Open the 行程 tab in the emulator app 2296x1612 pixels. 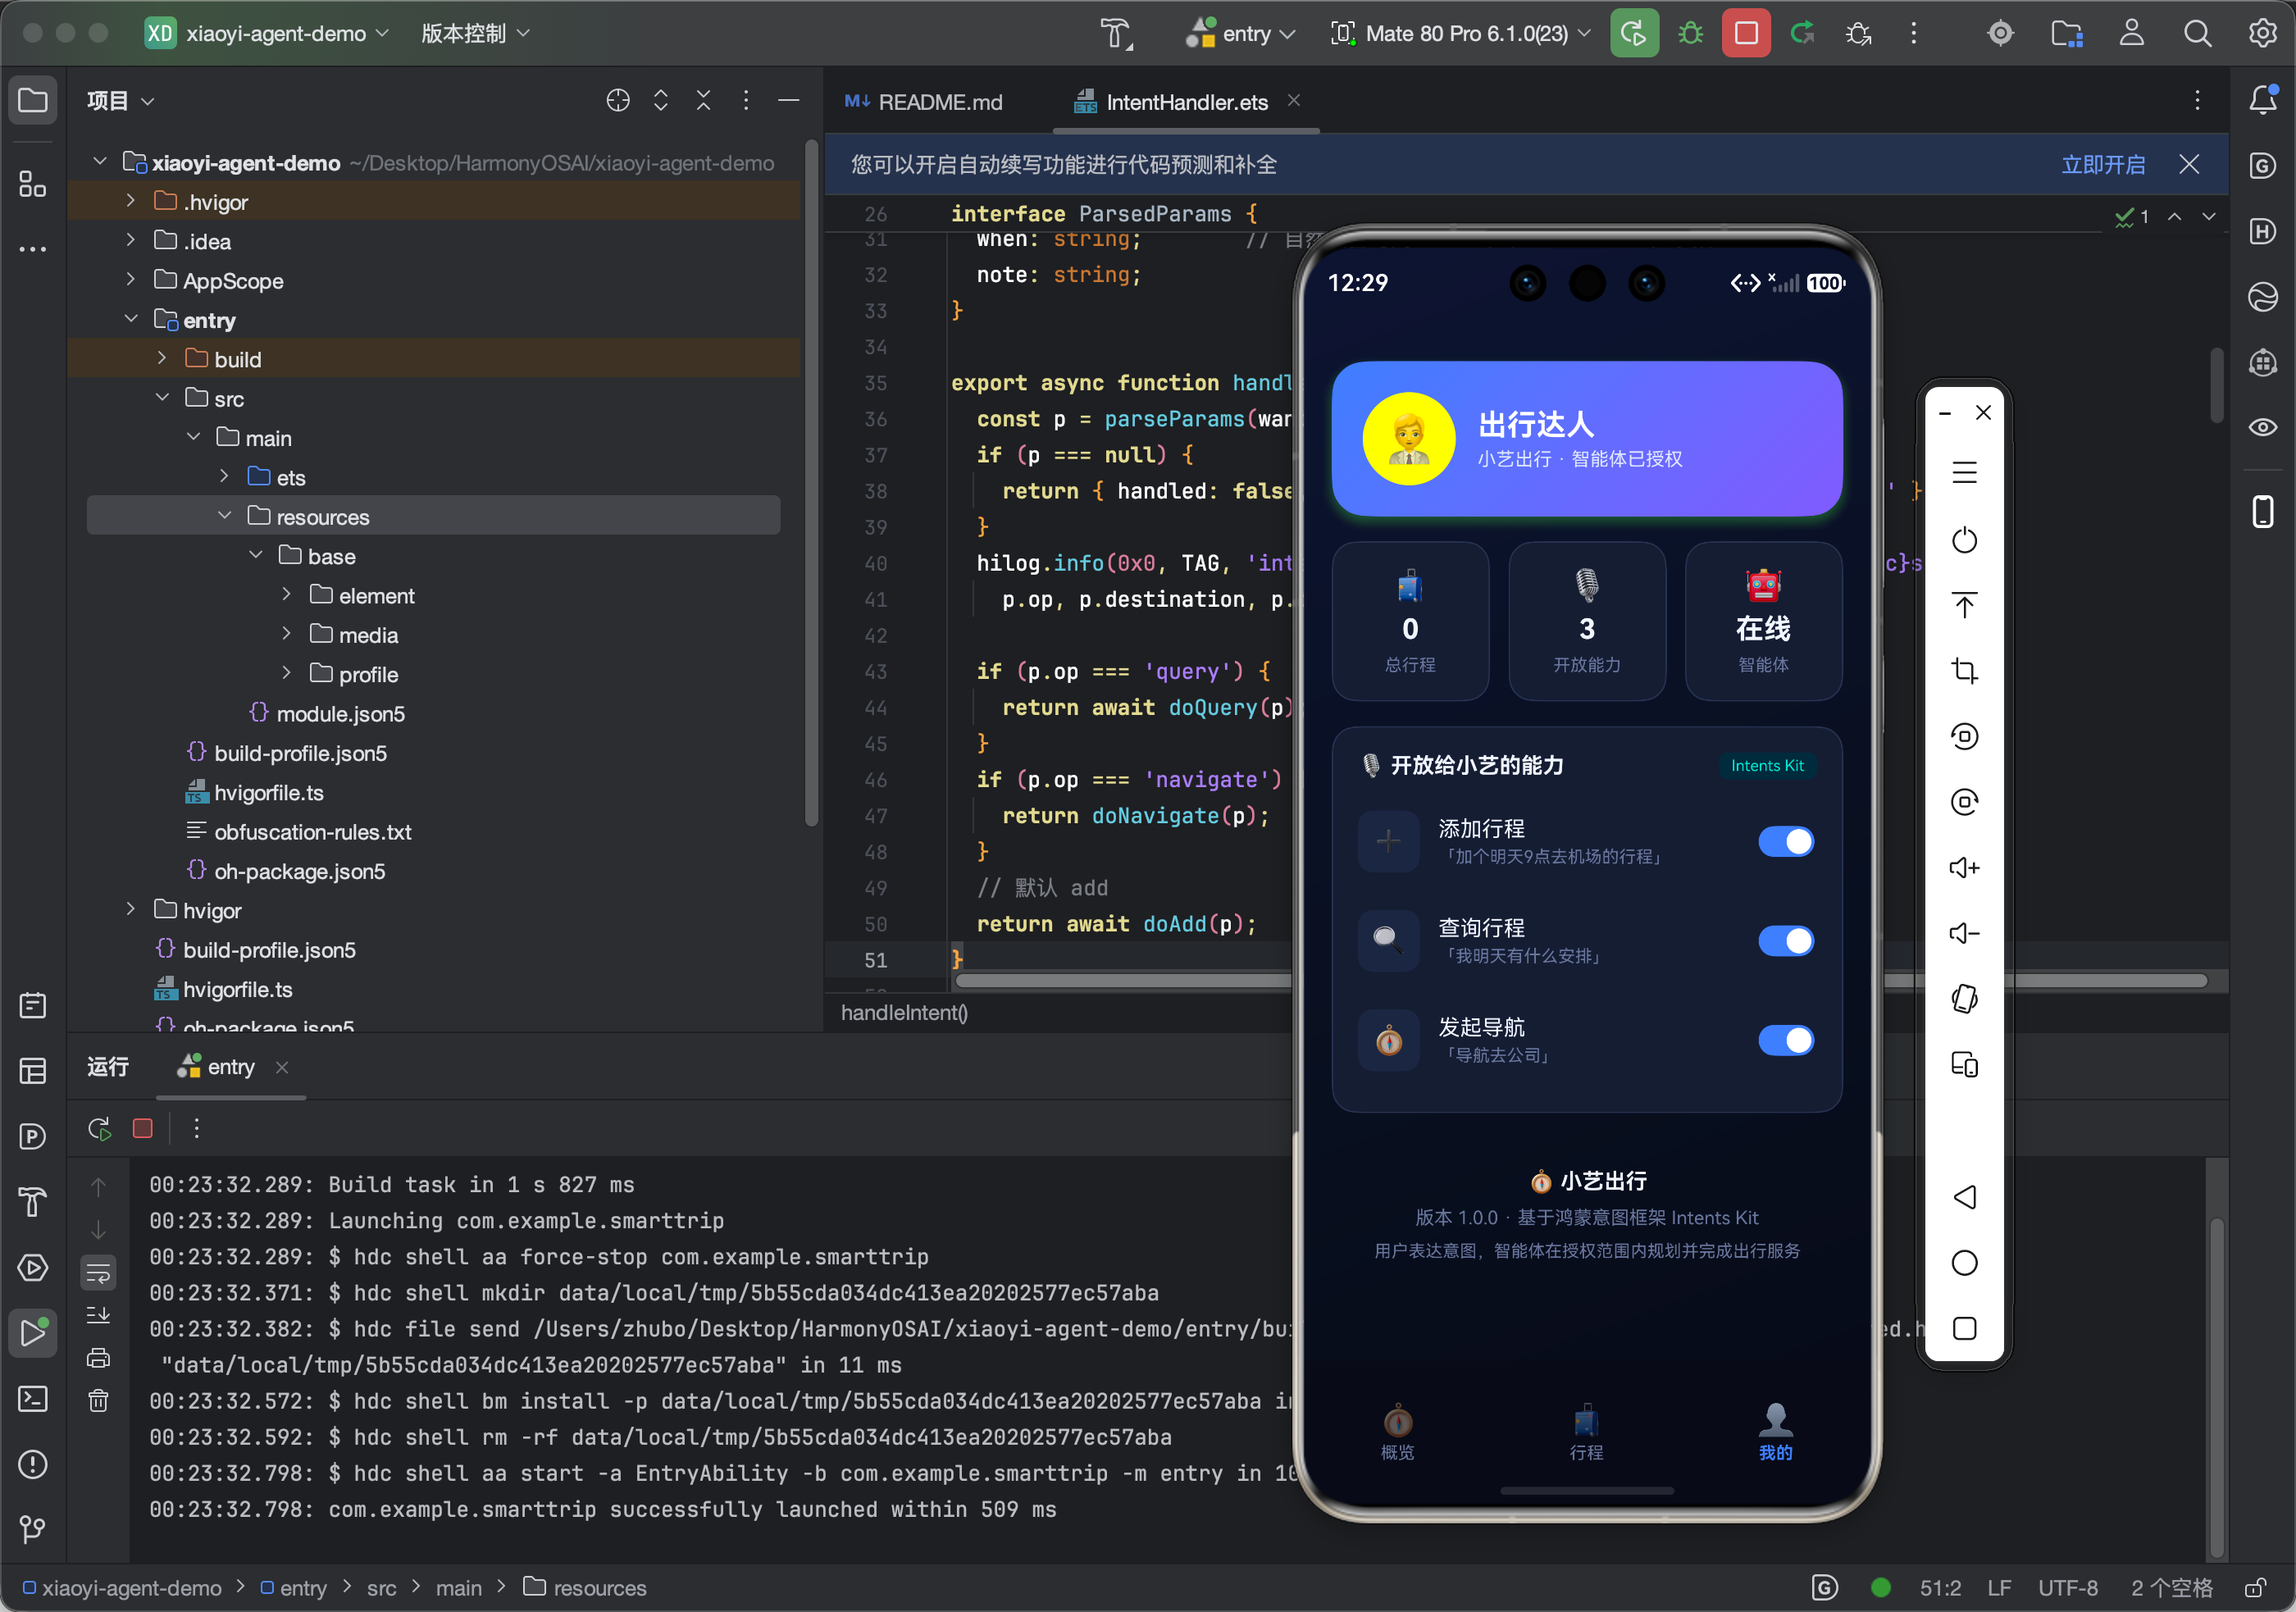(x=1586, y=1432)
